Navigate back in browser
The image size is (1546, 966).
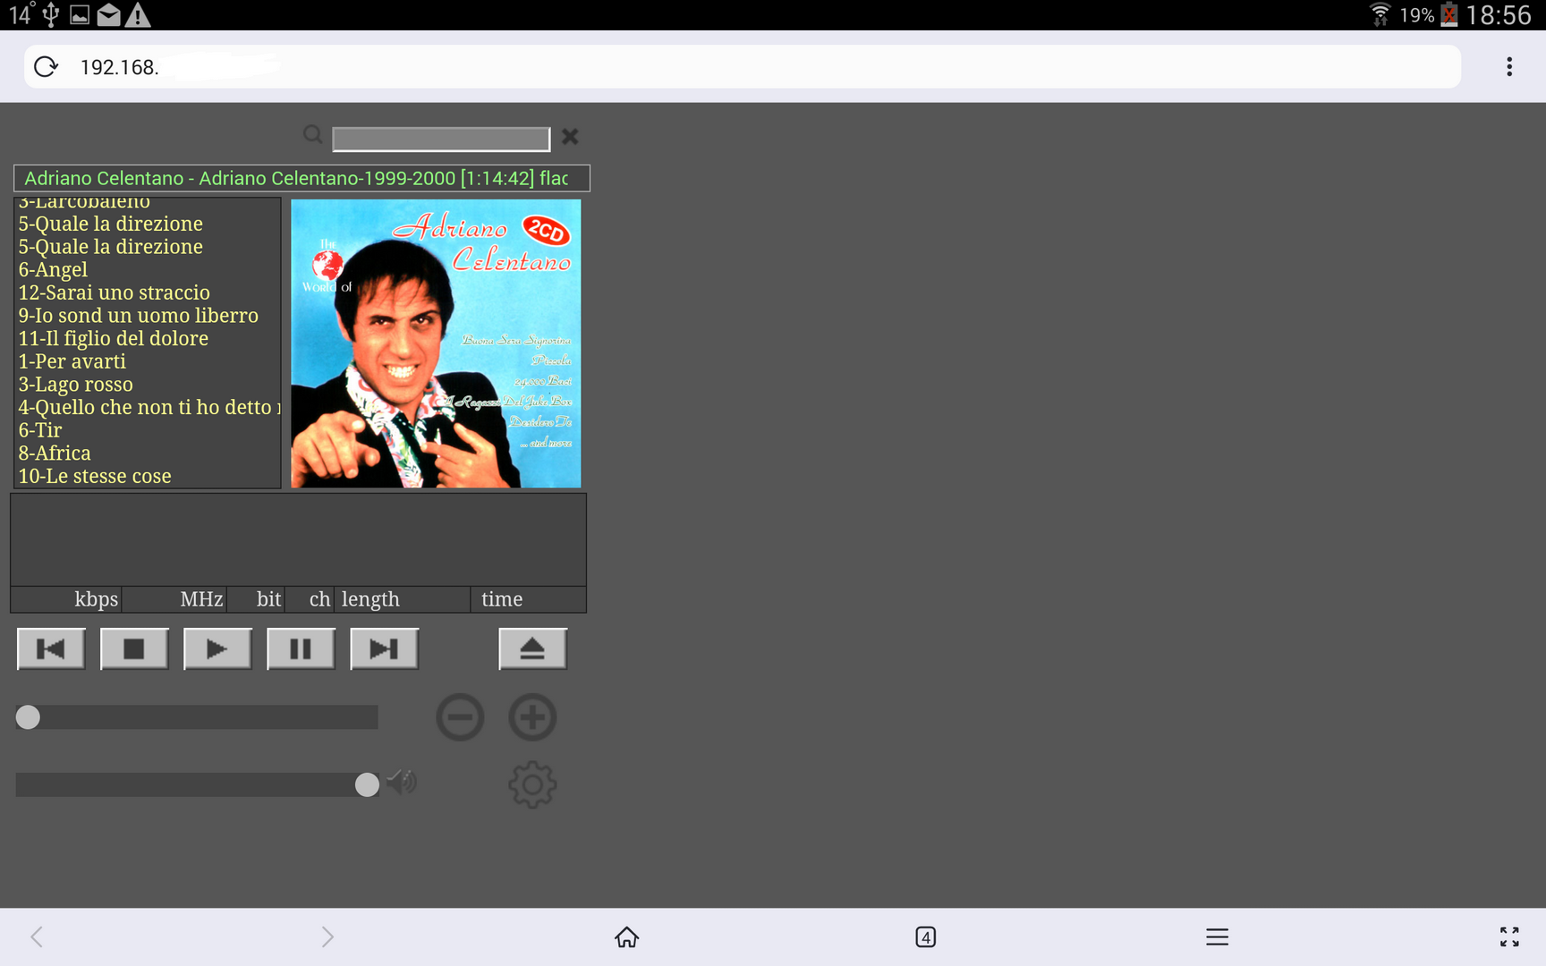(x=37, y=936)
